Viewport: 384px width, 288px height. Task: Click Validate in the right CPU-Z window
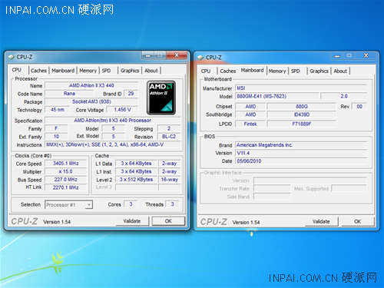(321, 221)
